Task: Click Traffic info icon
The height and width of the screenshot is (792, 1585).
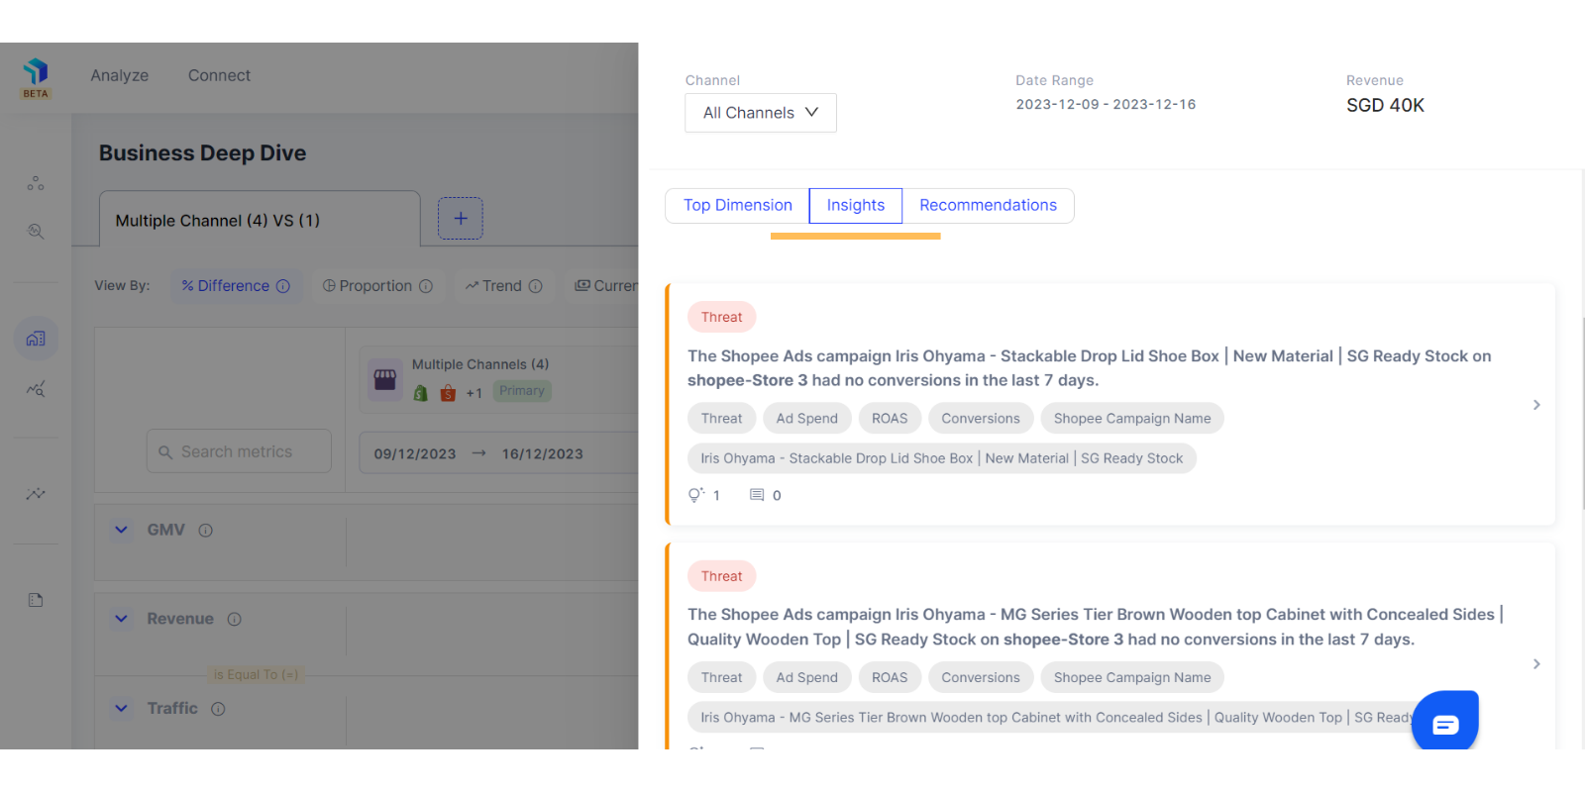Action: [x=219, y=709]
